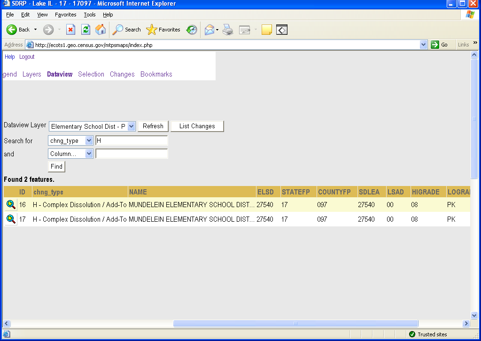The width and height of the screenshot is (481, 341).
Task: Click the second search value input field
Action: point(132,154)
